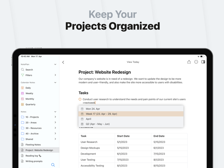Open the more options ellipsis icon
224x168 pixels.
pos(196,62)
